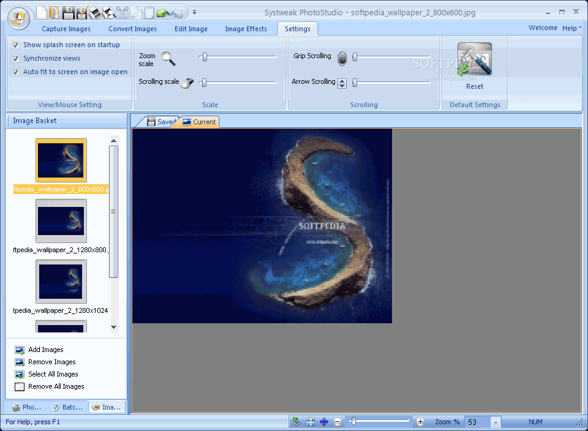Click the Add Images icon
This screenshot has width=588, height=431.
pyautogui.click(x=20, y=350)
